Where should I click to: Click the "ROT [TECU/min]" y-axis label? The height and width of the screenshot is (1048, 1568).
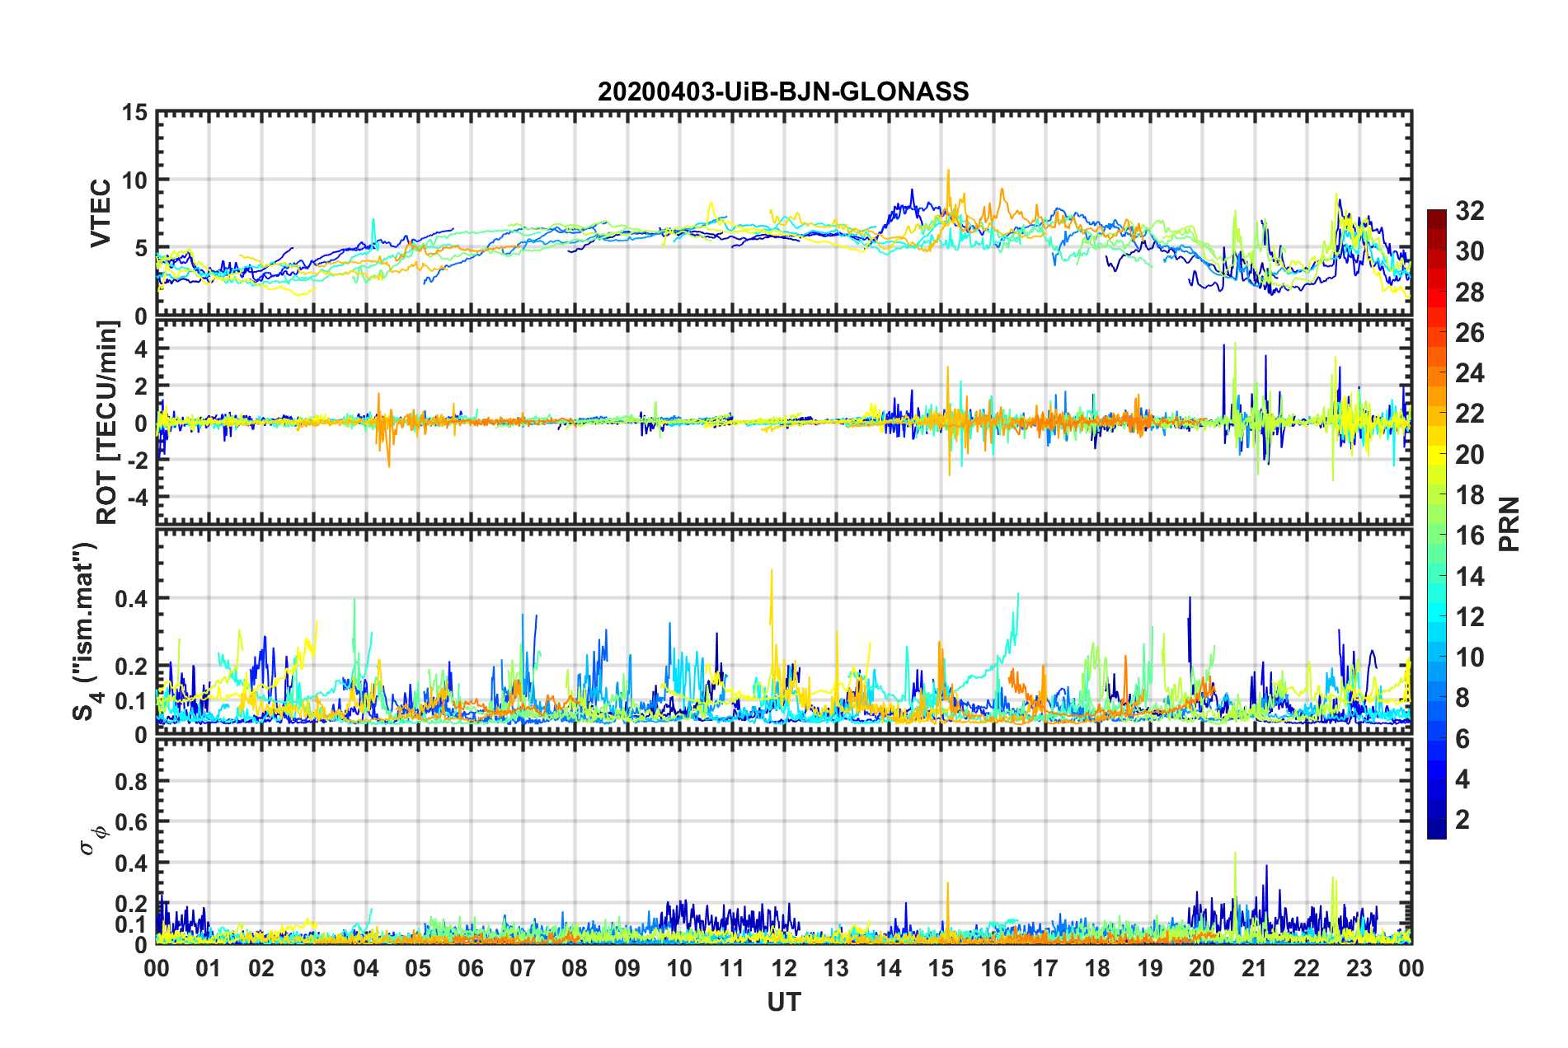[107, 423]
